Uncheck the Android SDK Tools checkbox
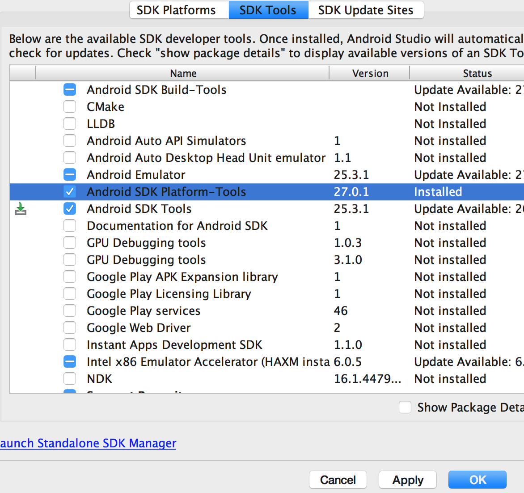 (x=70, y=209)
